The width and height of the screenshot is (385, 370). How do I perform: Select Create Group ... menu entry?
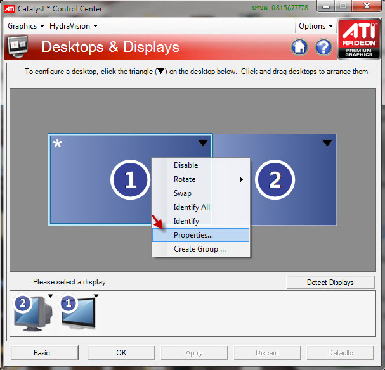[200, 249]
